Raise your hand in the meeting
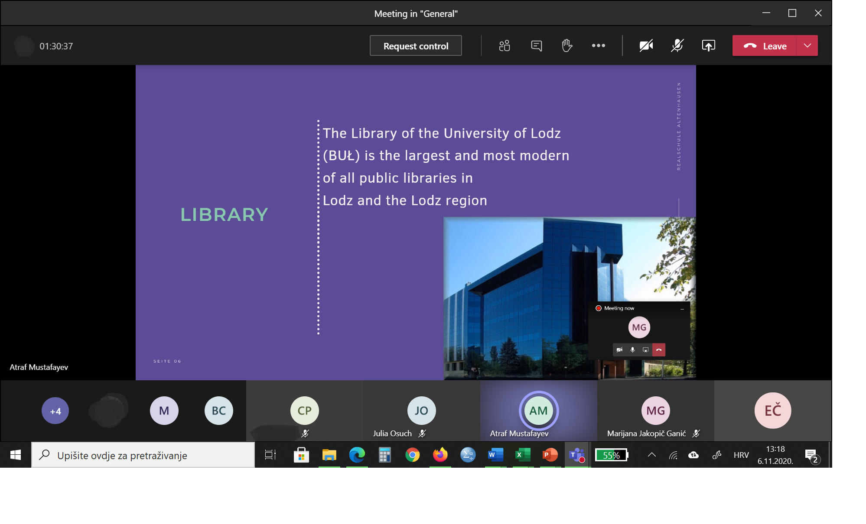 pos(567,46)
